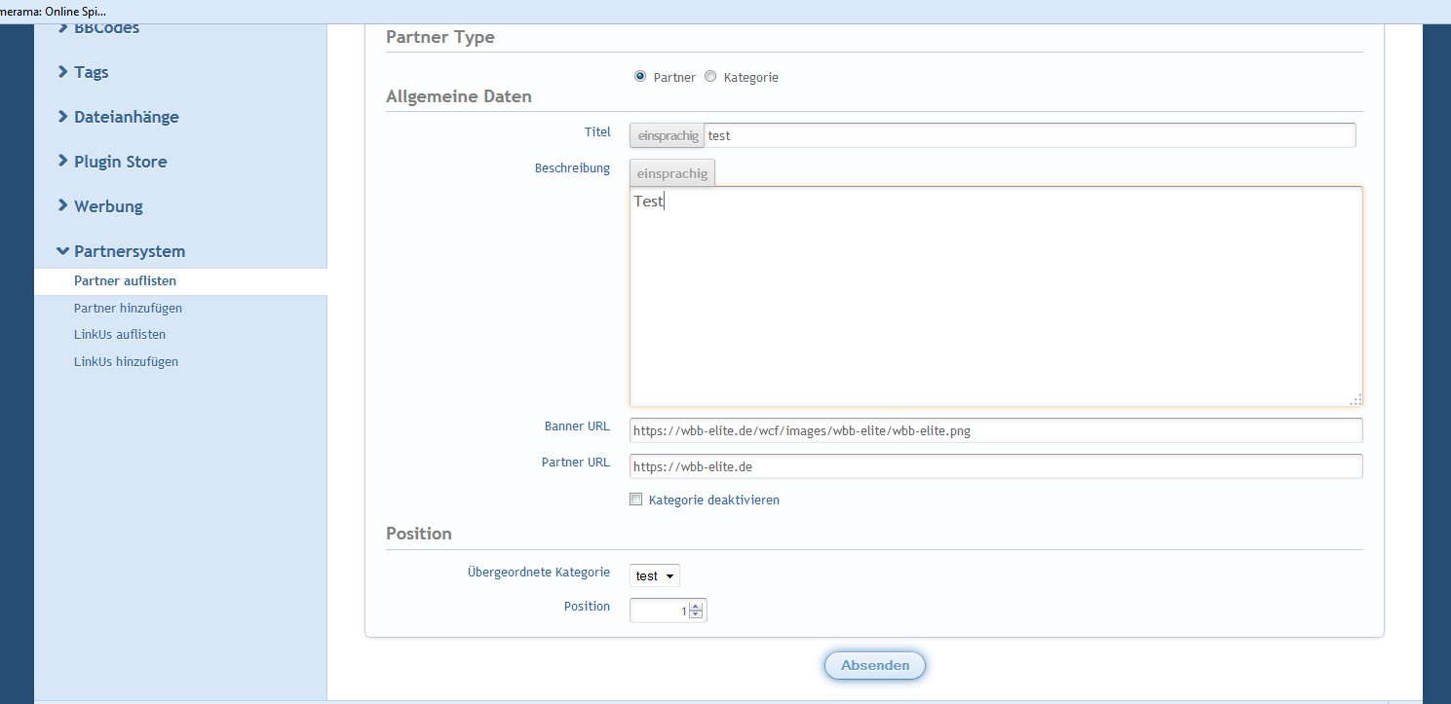Decrease Position value with down arrow
1451x704 pixels.
[695, 614]
